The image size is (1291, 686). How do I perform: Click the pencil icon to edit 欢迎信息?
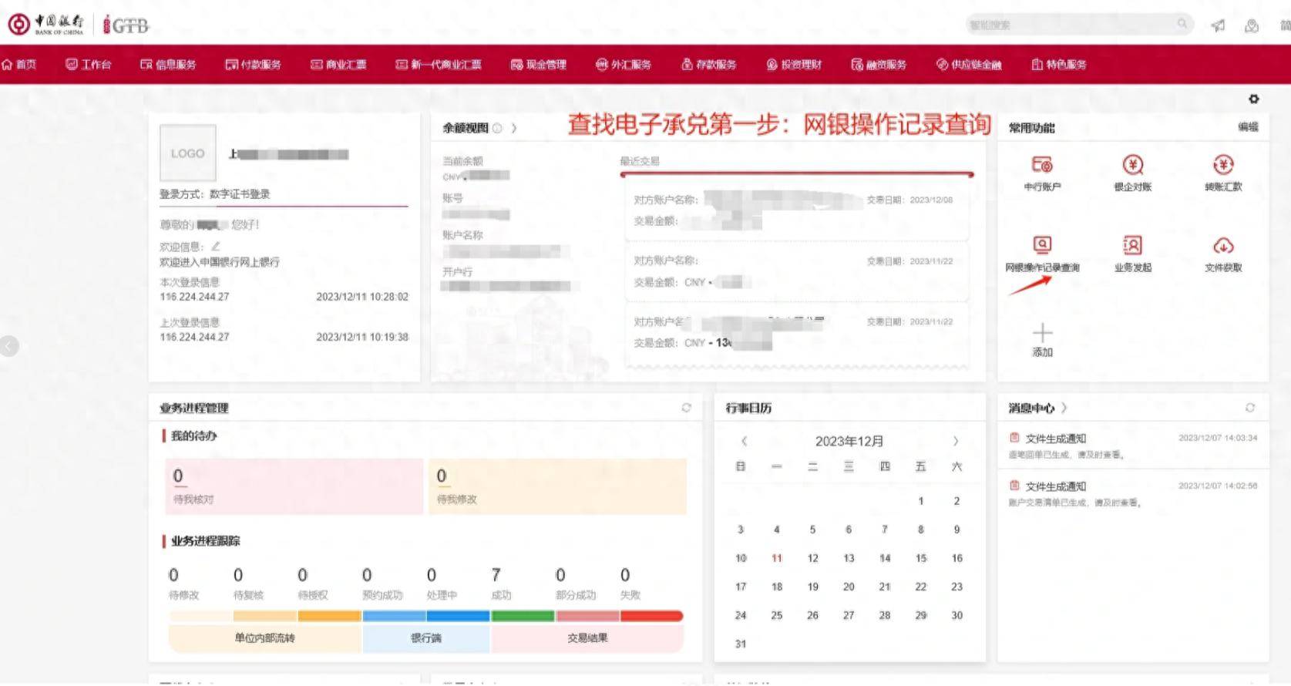pos(216,247)
